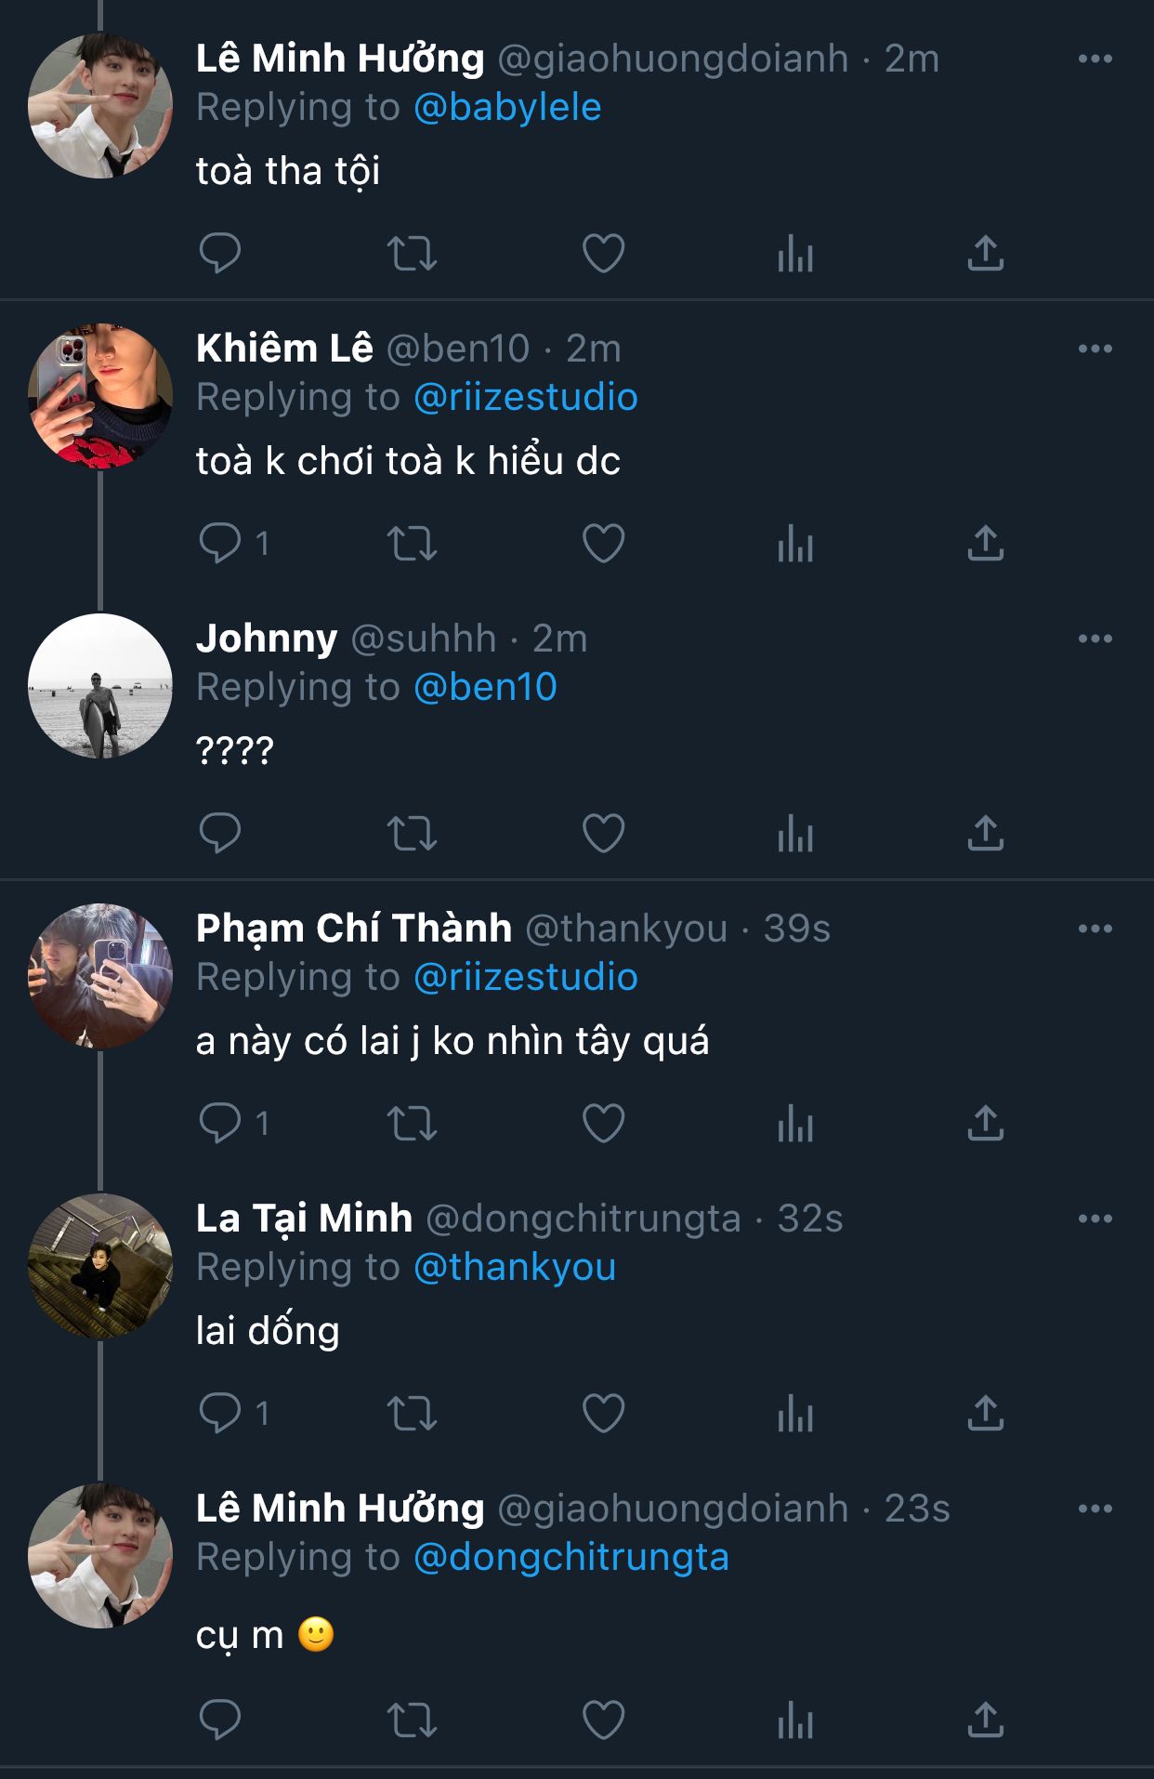Like Phạm Chí Thành's tweet

603,1123
